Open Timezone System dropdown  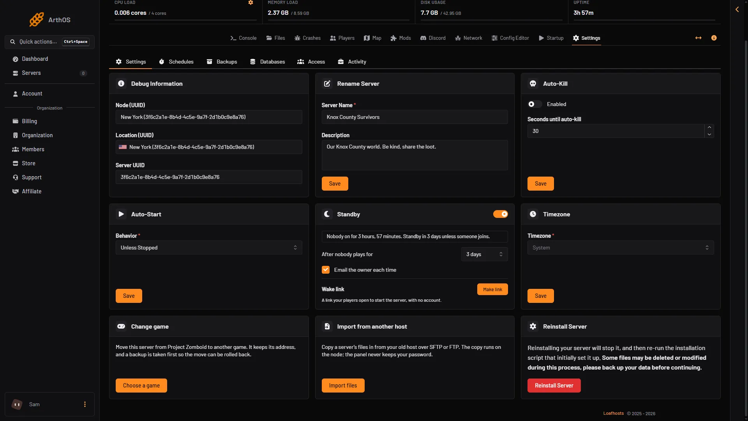pyautogui.click(x=621, y=248)
